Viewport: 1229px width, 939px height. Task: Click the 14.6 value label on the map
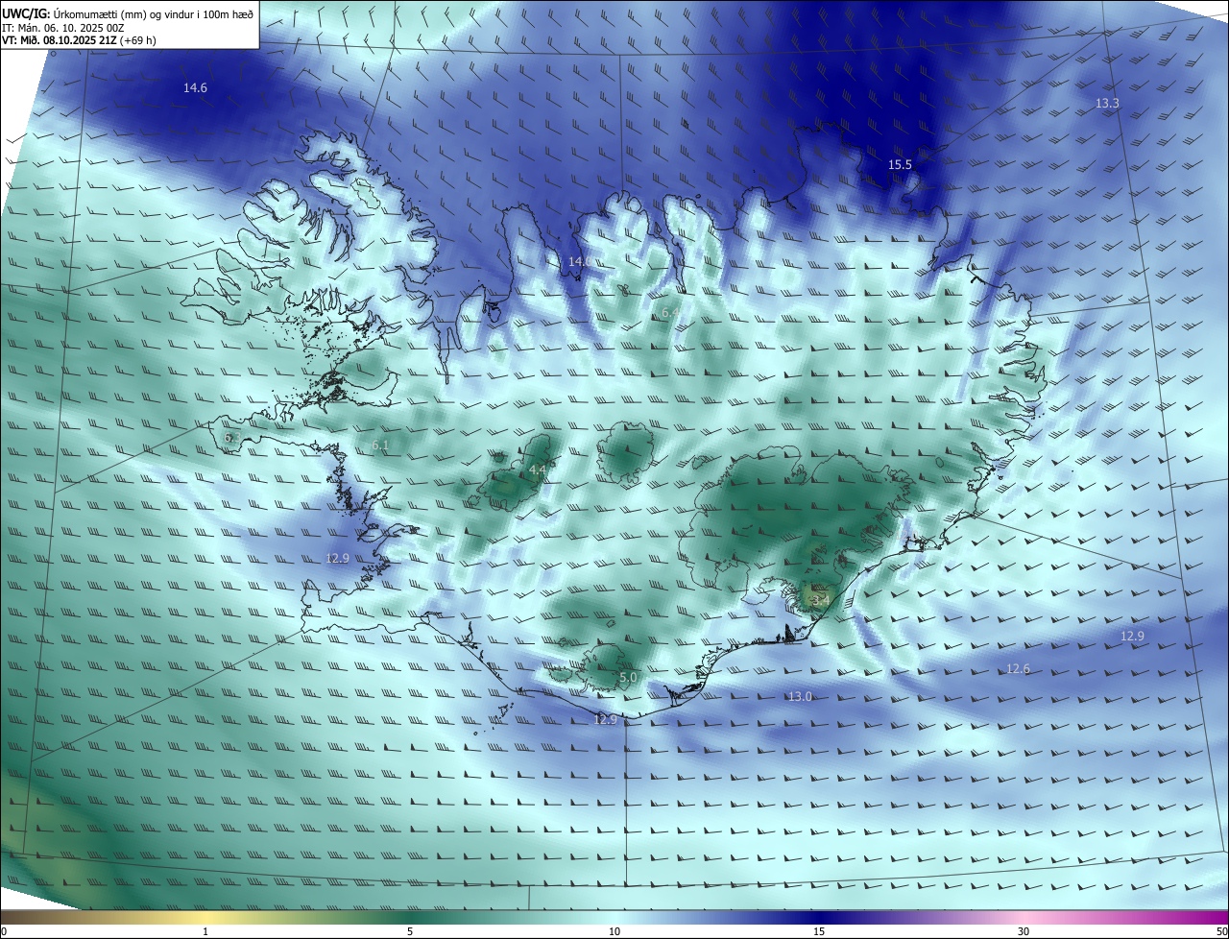pos(195,87)
